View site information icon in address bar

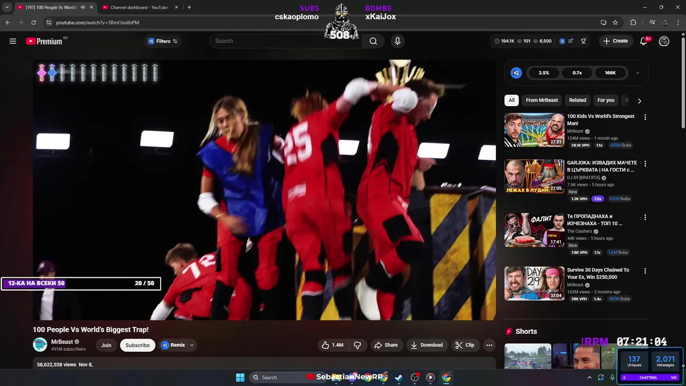click(49, 23)
